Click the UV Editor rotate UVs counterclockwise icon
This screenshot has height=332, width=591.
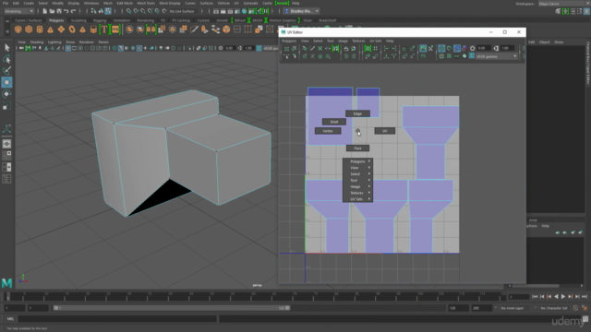346,48
